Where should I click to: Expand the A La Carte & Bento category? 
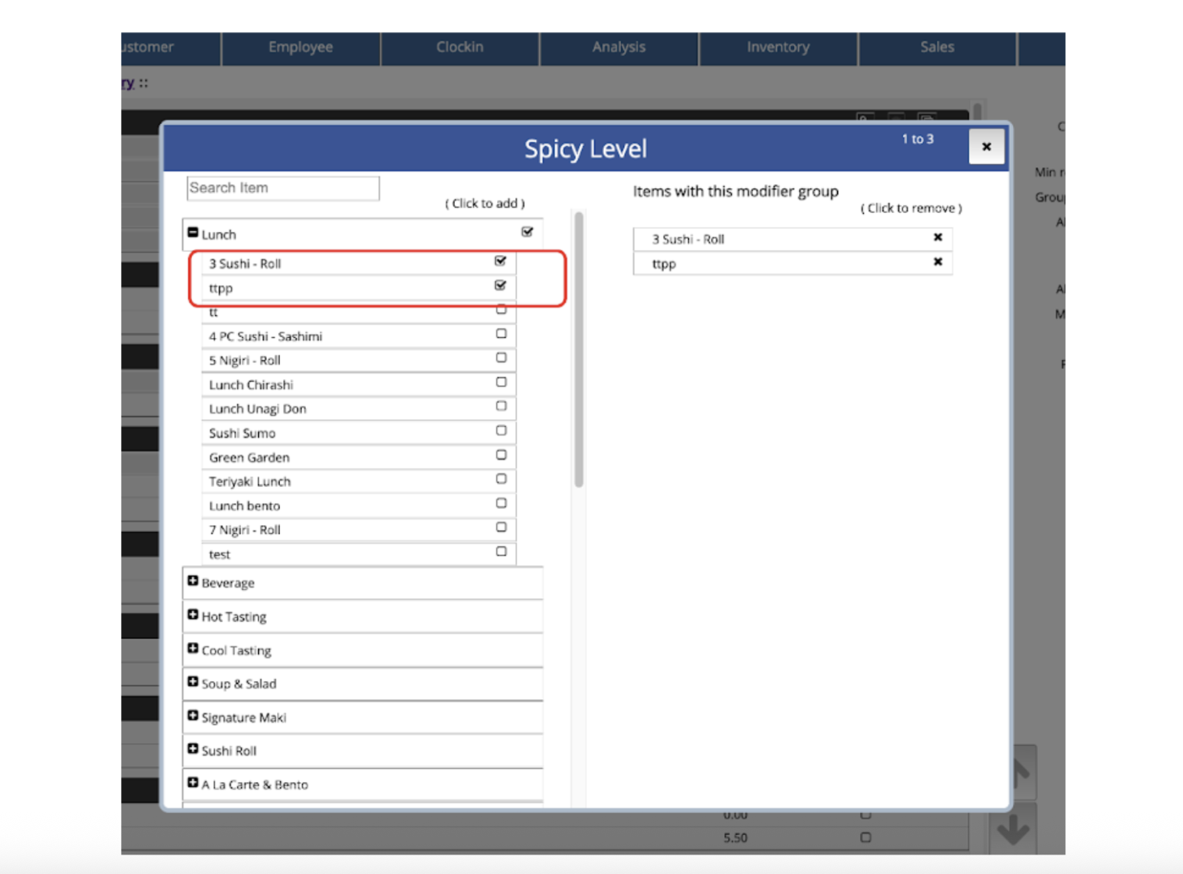193,783
